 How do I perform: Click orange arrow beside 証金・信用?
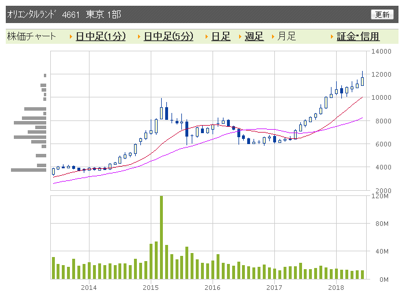pos(332,37)
